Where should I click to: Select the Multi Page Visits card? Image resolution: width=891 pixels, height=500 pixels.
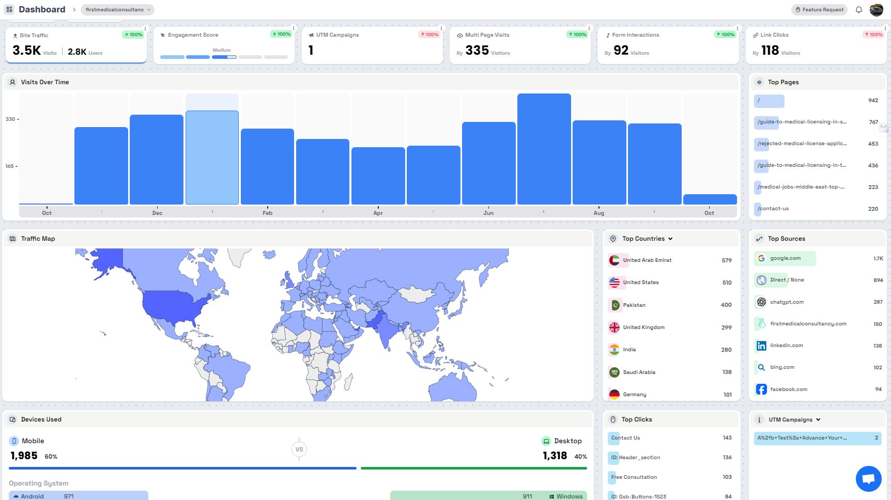coord(520,45)
